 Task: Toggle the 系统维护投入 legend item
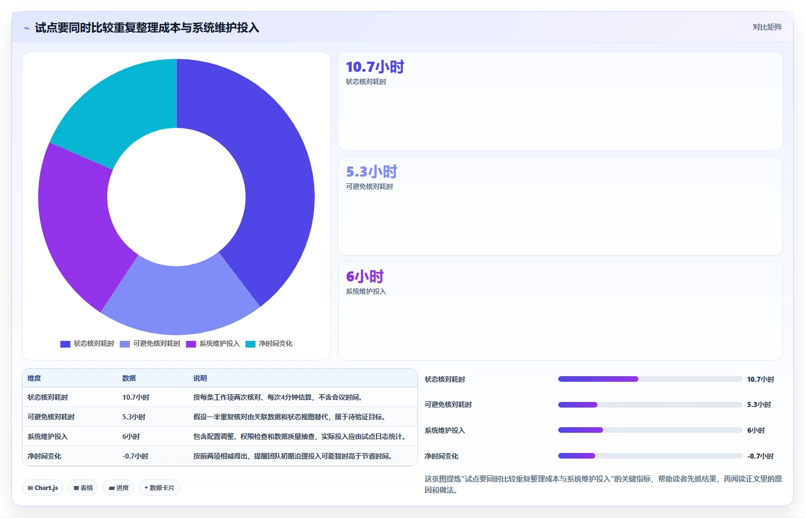213,344
